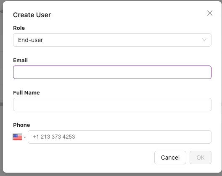Expand the country selector chevron beside the flag

25,137
